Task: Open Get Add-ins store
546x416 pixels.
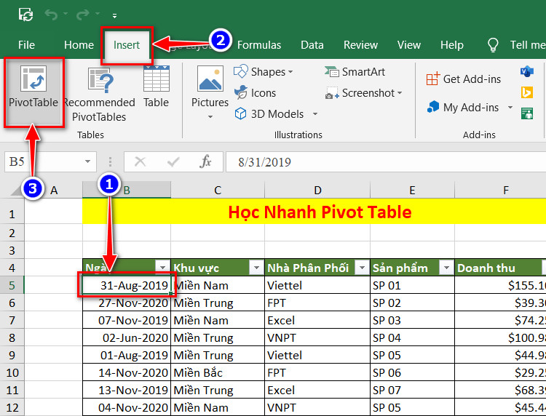Action: [x=464, y=79]
